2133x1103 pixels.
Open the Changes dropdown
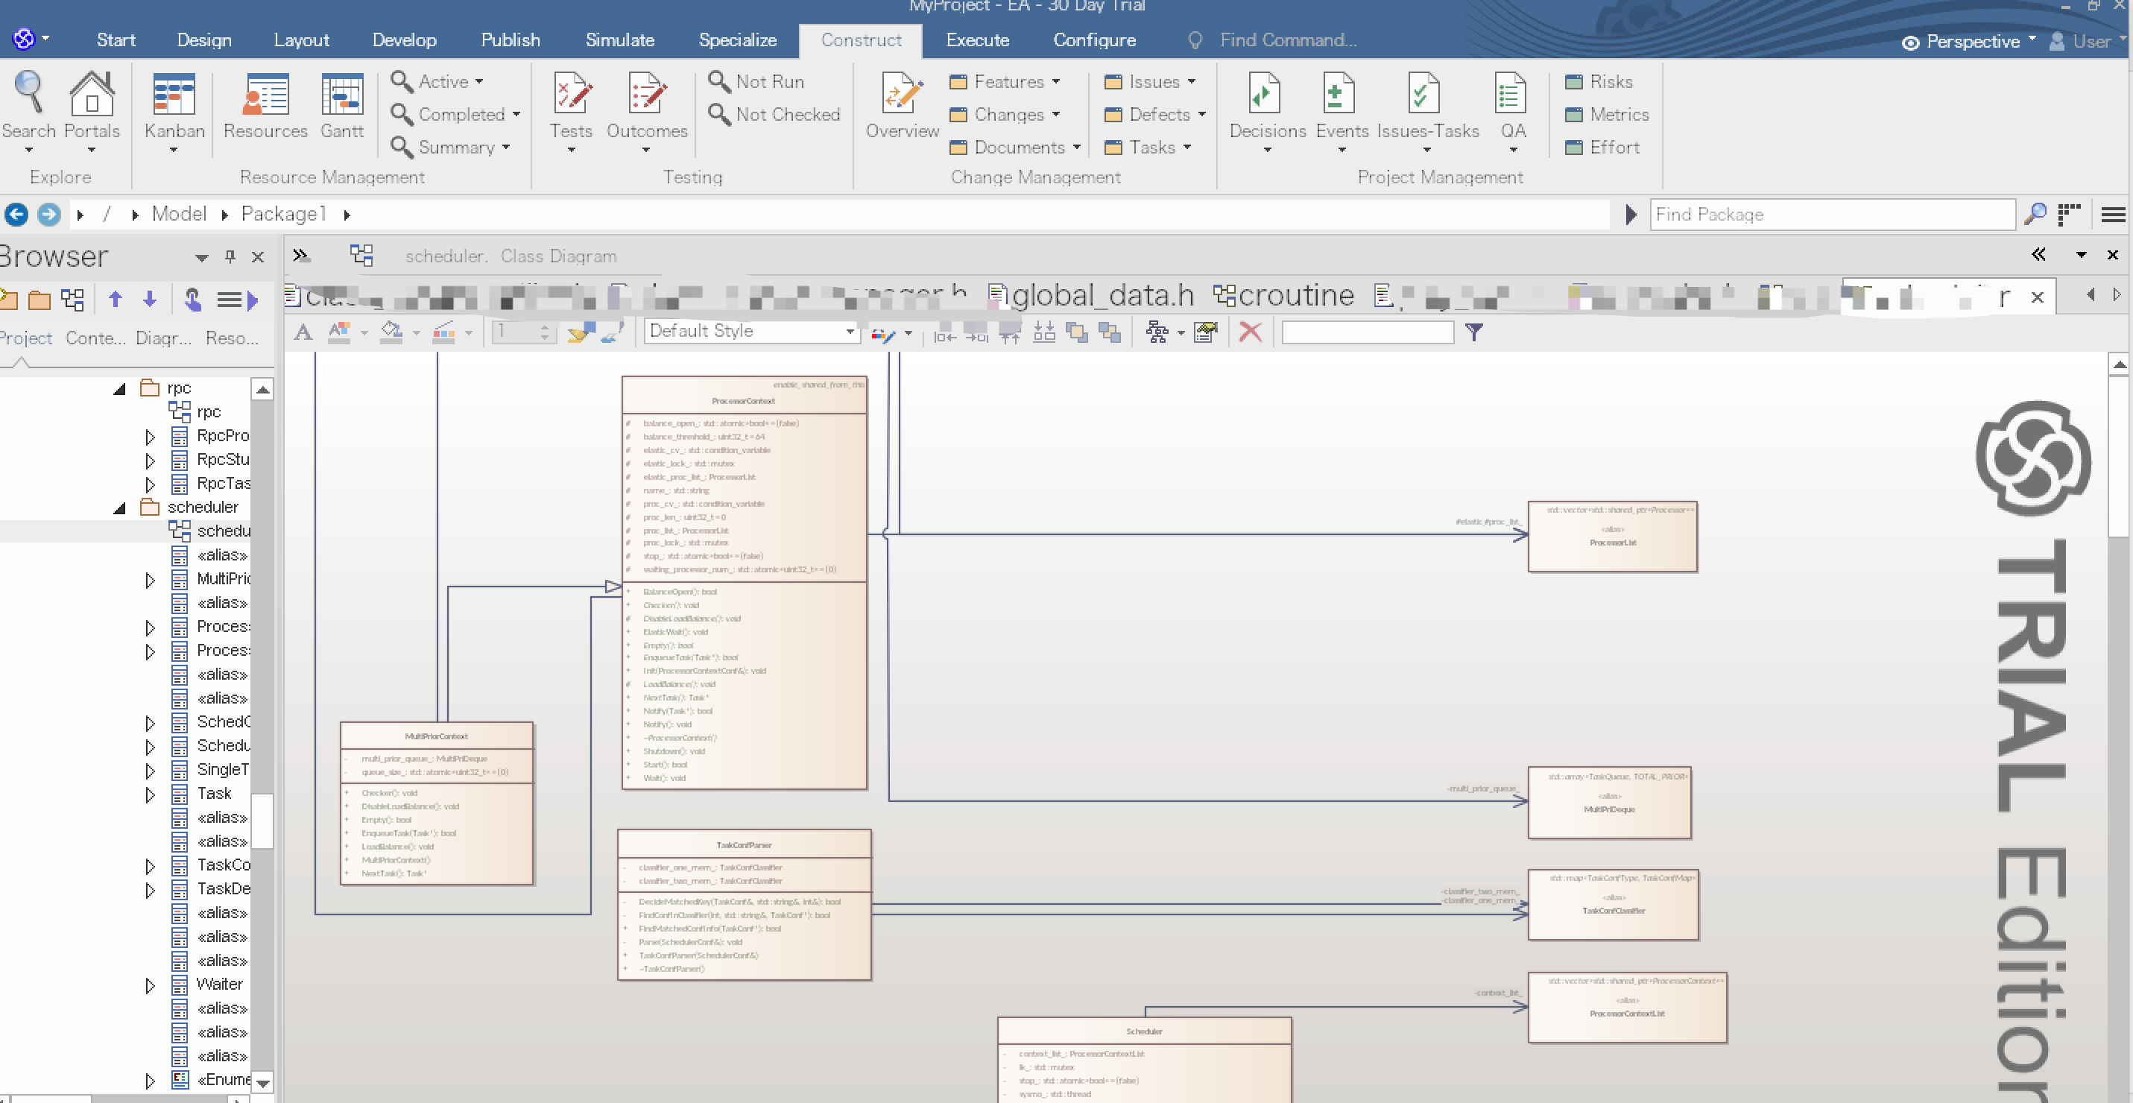[1005, 114]
